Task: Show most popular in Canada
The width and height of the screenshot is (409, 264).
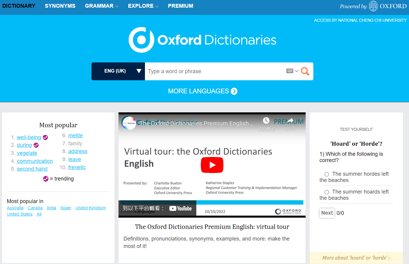Action: click(x=35, y=208)
